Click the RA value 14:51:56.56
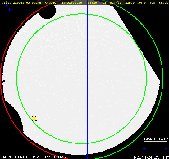The image size is (169, 159). tap(72, 2)
